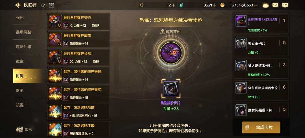Tap the back arrow beside 铁匠铺

[x=18, y=5]
